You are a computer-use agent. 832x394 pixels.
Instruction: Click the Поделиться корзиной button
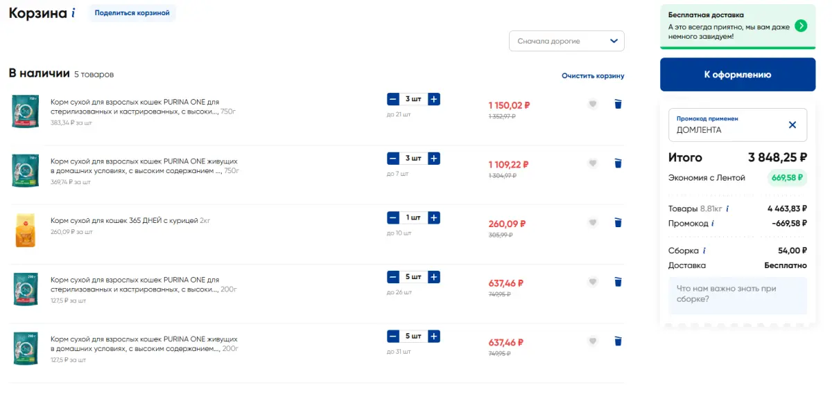(132, 13)
